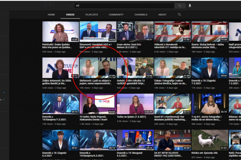241x160 pixels.
Task: Open the Channels tab
Action: click(141, 15)
